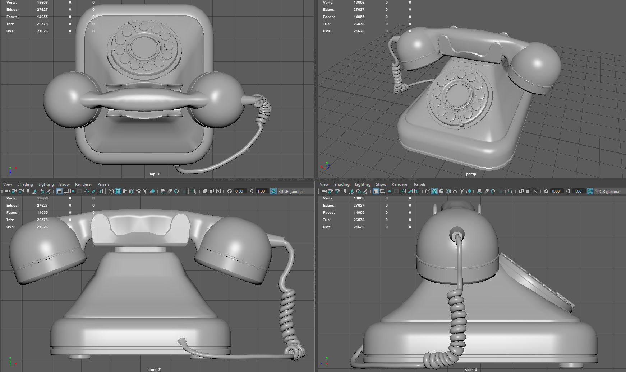Open Shading menu of side view panel
This screenshot has width=626, height=372.
tap(342, 184)
